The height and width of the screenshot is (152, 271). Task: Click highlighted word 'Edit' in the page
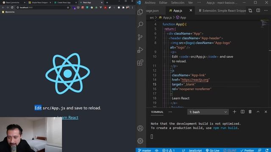pyautogui.click(x=38, y=108)
